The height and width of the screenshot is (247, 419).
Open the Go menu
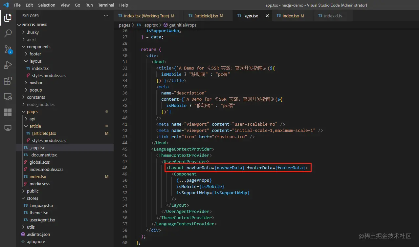(x=77, y=5)
